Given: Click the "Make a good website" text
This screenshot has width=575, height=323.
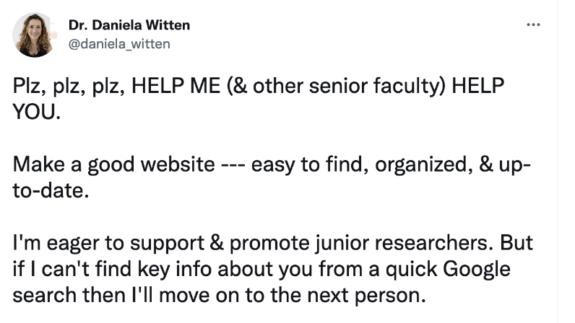Looking at the screenshot, I should (x=113, y=165).
